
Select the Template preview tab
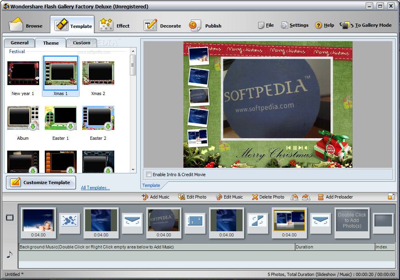pyautogui.click(x=151, y=185)
